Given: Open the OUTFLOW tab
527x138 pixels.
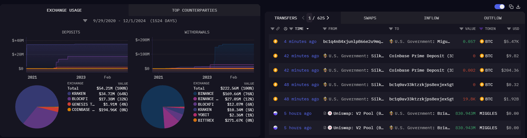Looking at the screenshot, I should pos(493,18).
